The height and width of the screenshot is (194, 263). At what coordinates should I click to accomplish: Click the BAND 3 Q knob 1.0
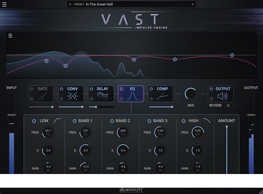(160, 150)
